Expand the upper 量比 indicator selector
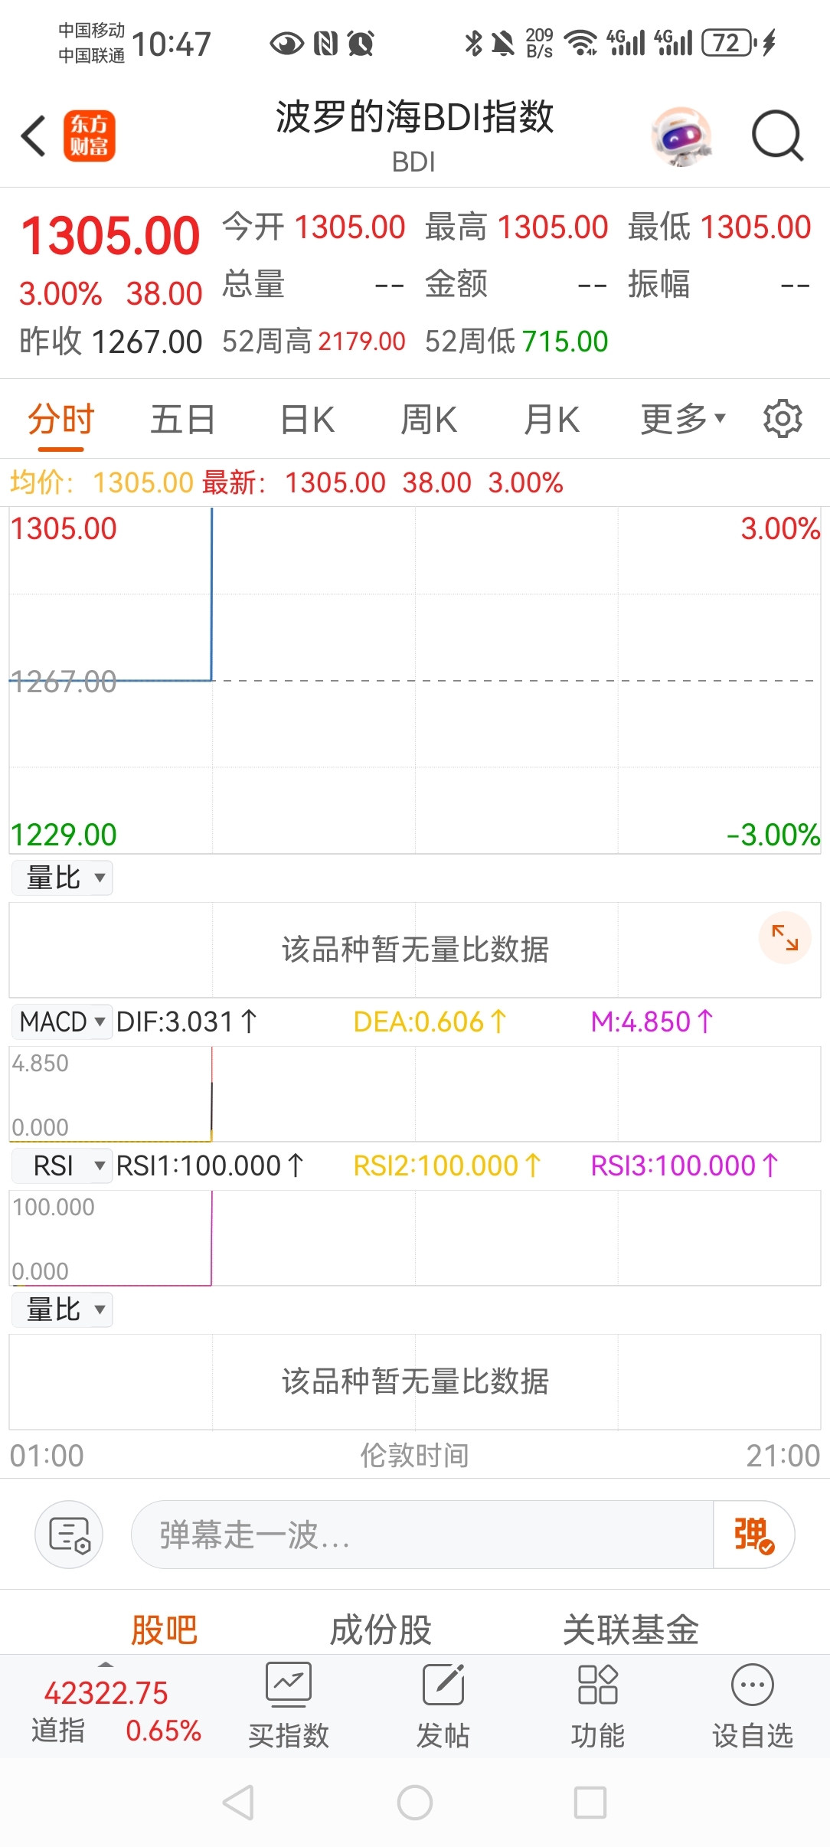This screenshot has width=830, height=1847. [x=61, y=878]
